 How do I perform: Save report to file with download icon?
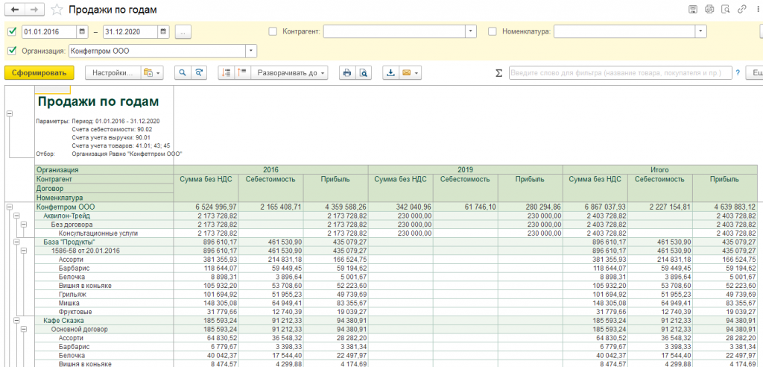(390, 72)
